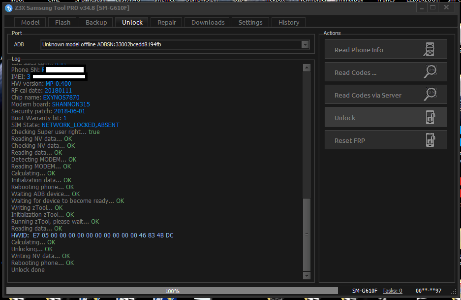Minimize the Z3X Samsung Tool window
The image size is (461, 300).
click(x=422, y=8)
